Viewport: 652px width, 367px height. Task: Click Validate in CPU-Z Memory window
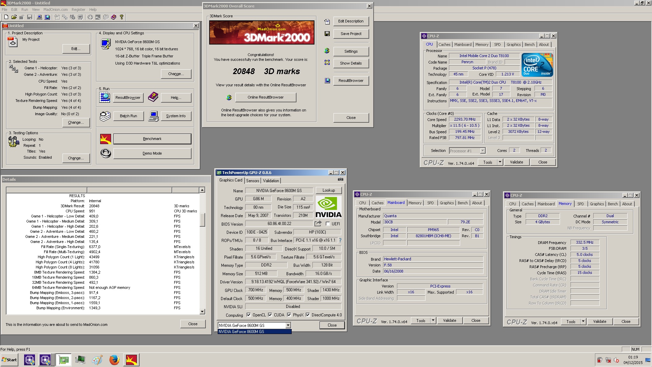click(600, 321)
